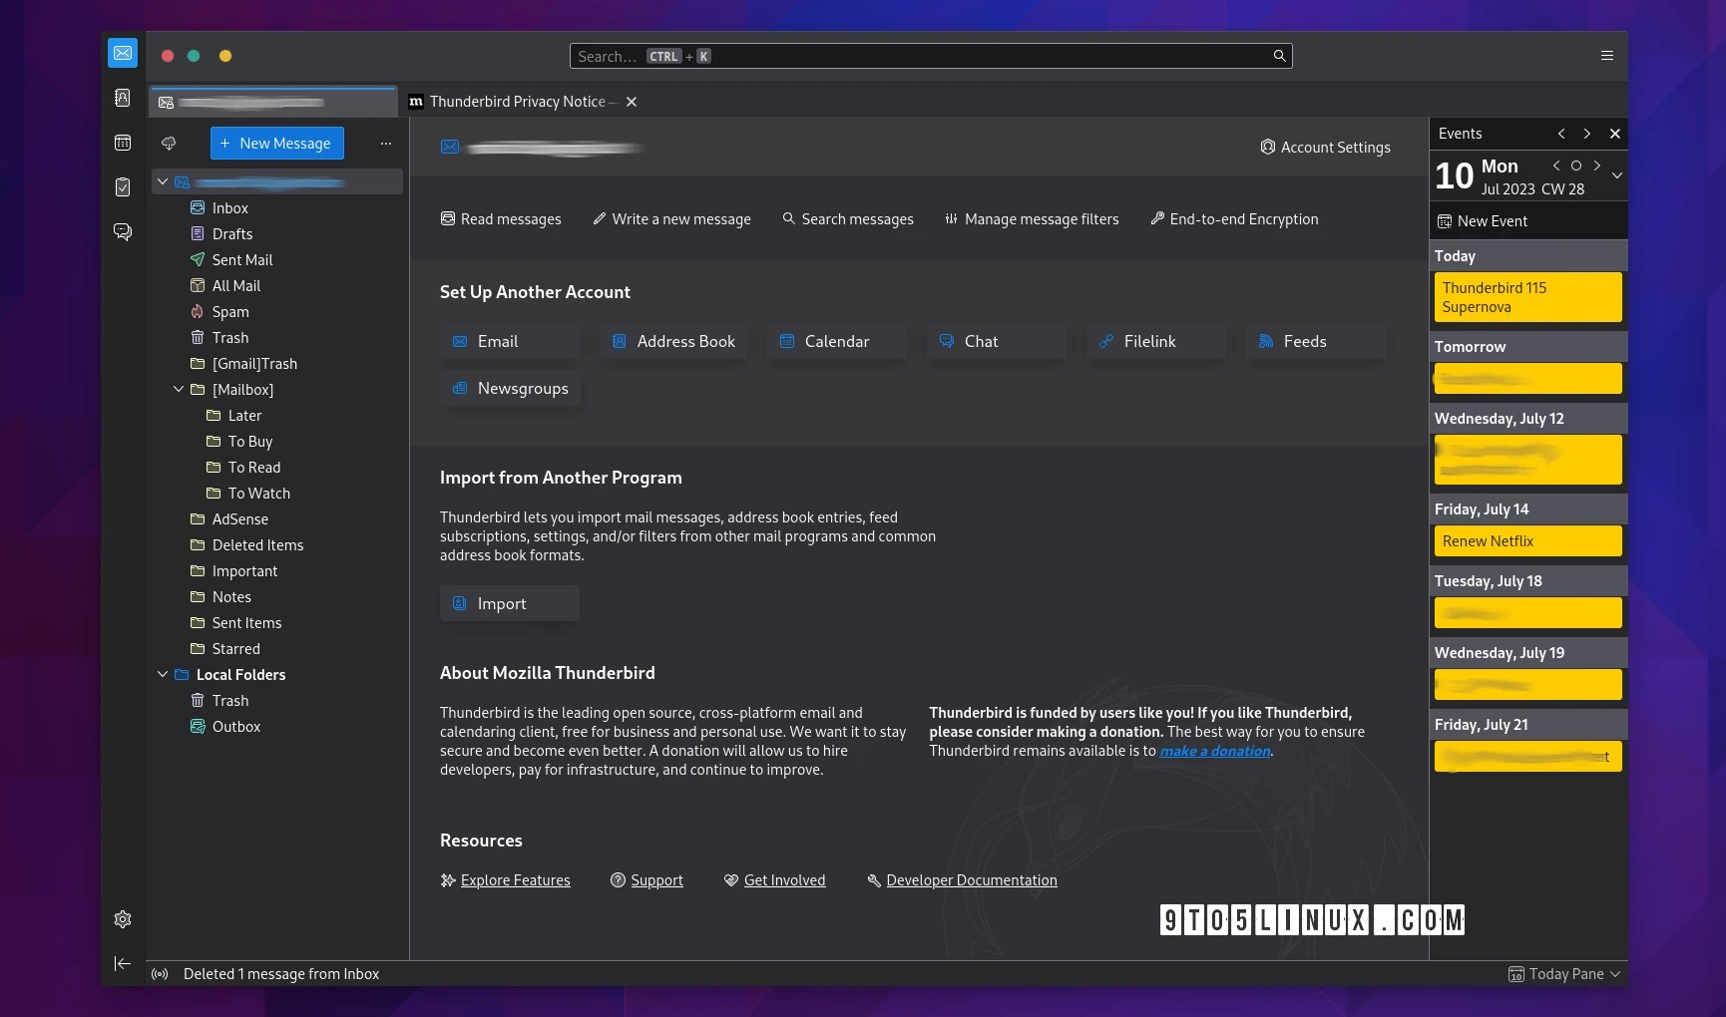Open the Address Book from the Spaces toolbar

pos(122,98)
